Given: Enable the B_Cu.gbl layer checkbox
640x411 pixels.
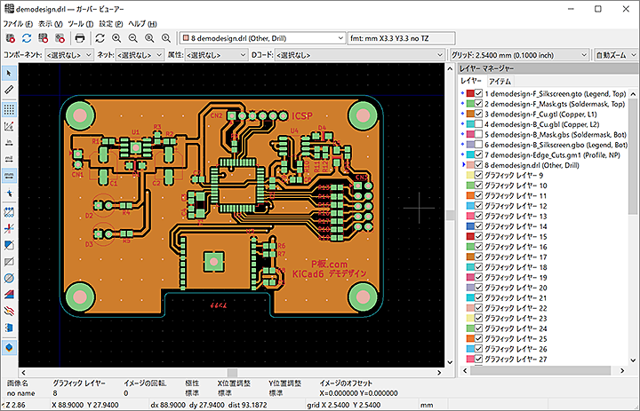Looking at the screenshot, I should pyautogui.click(x=478, y=124).
